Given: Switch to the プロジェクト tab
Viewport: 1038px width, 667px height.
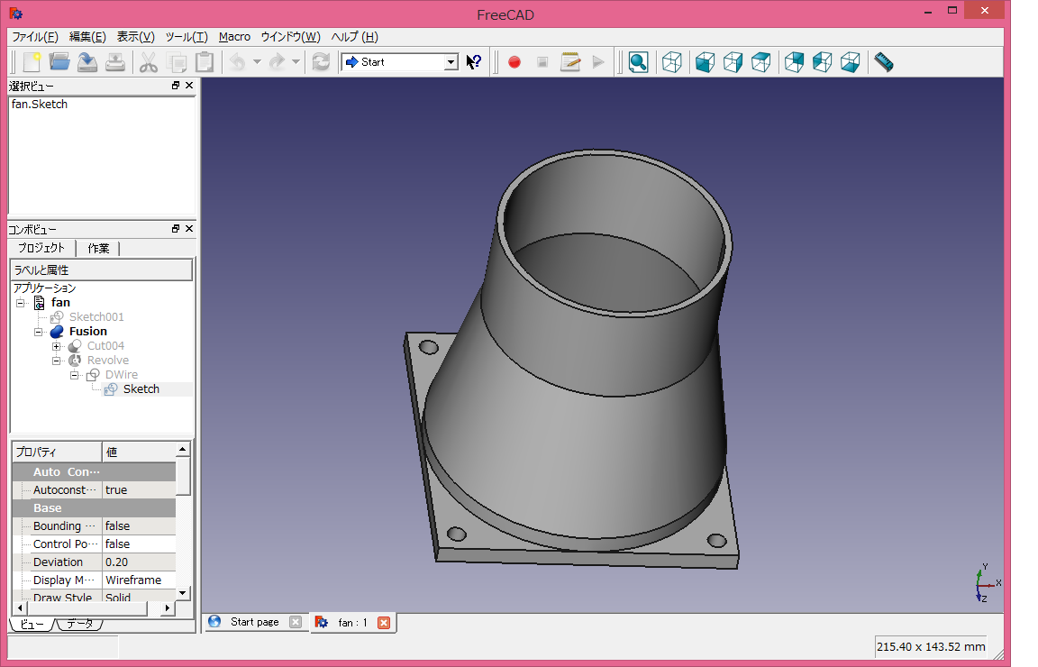Looking at the screenshot, I should click(41, 249).
